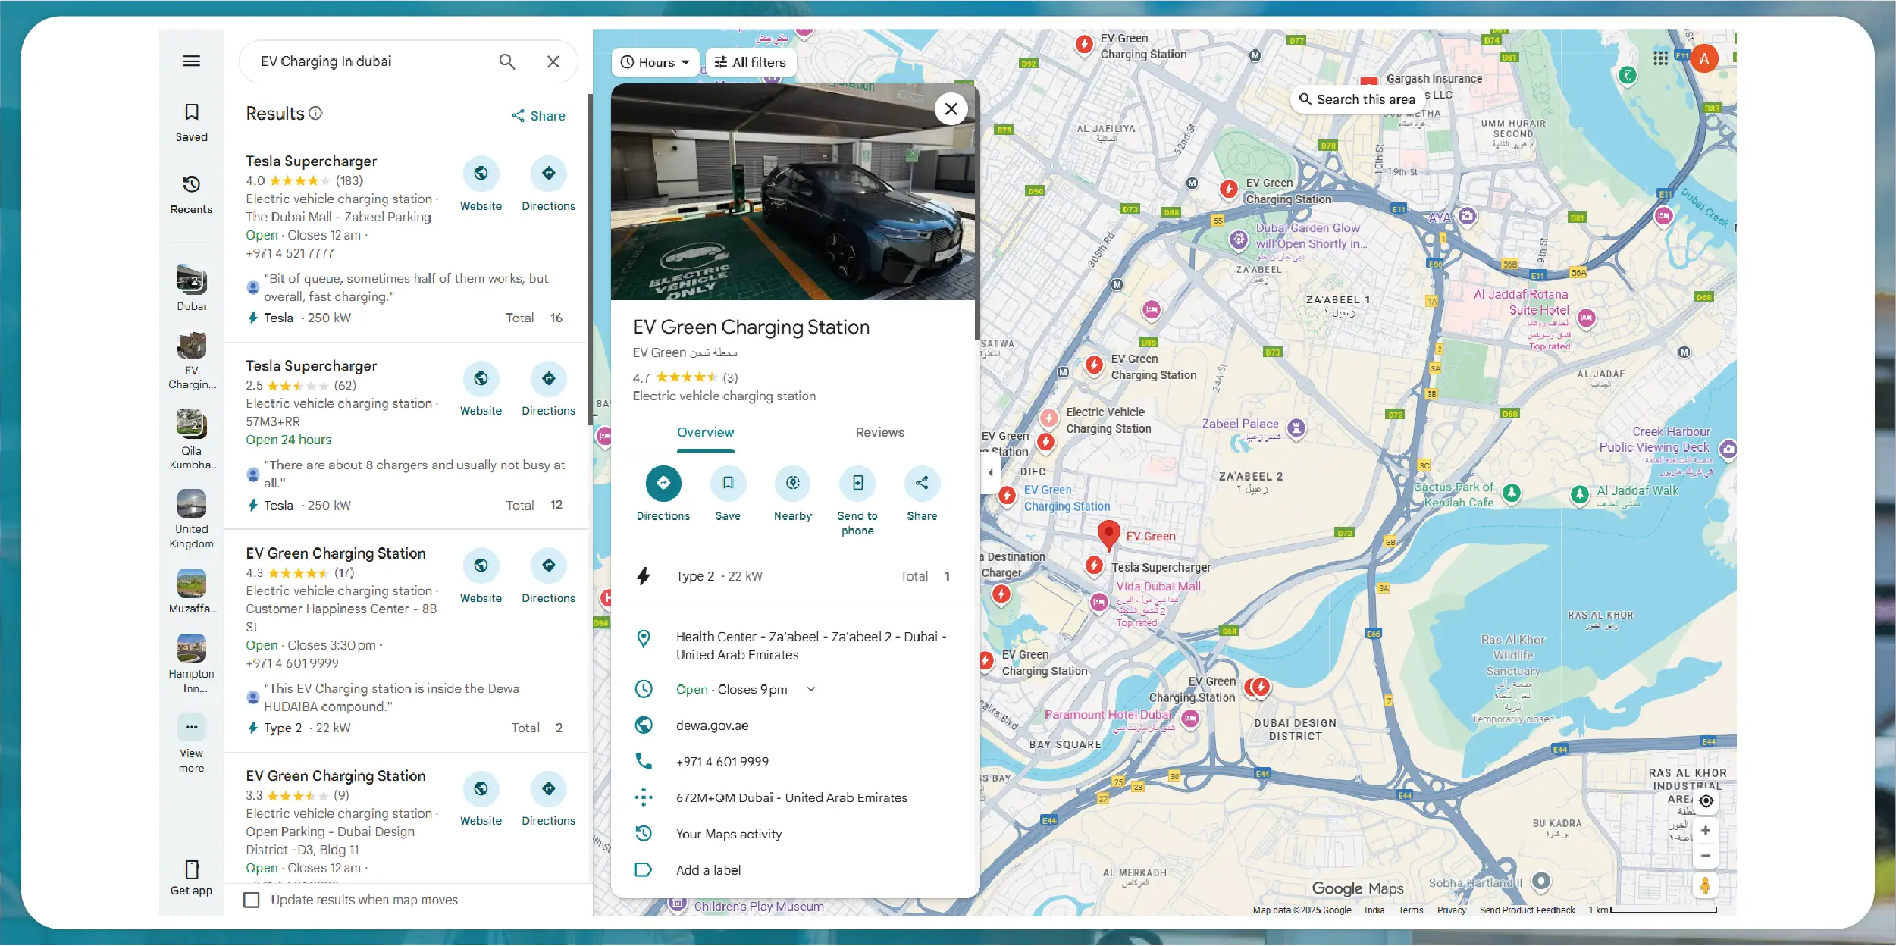This screenshot has width=1896, height=946.
Task: Open Recents history icon
Action: 191,185
